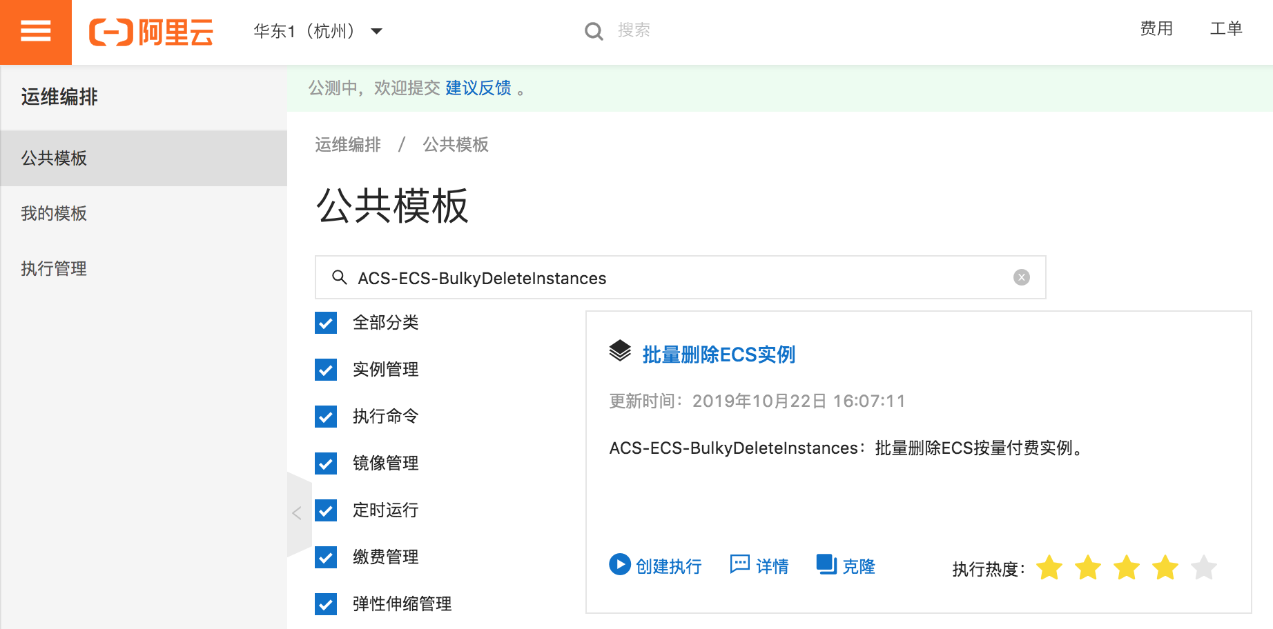The image size is (1273, 629).
Task: Open 详情 details for the template
Action: pyautogui.click(x=759, y=566)
